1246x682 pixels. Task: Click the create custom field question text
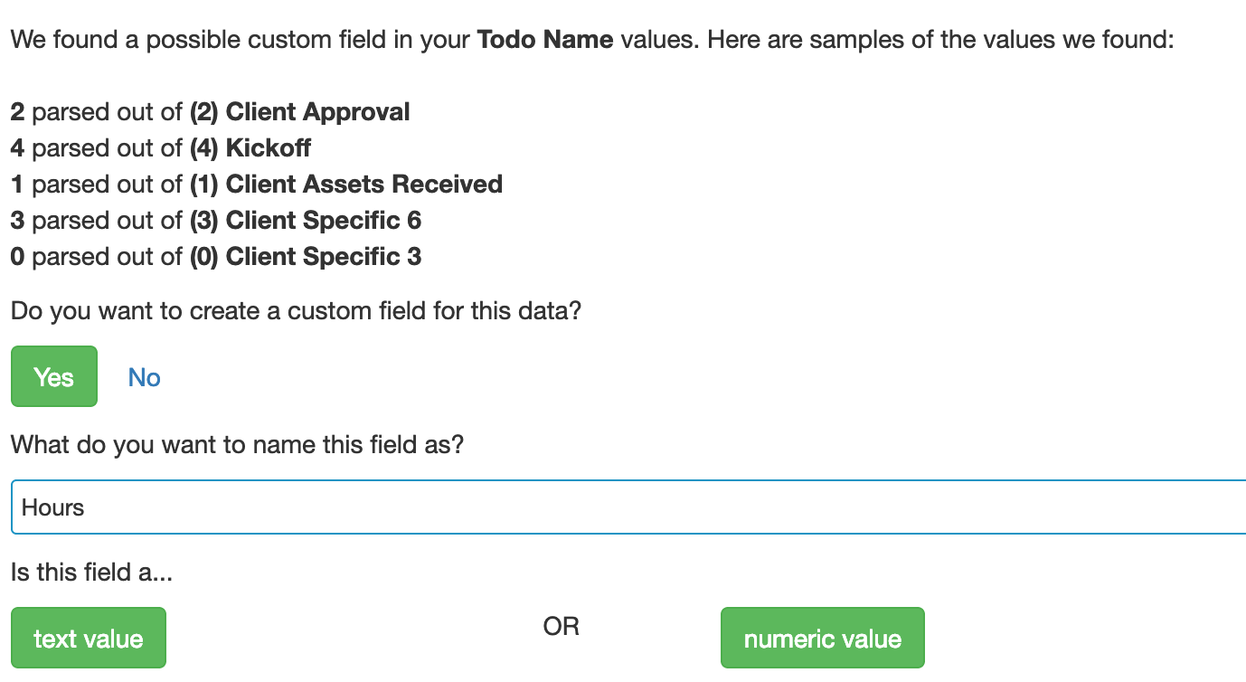pyautogui.click(x=296, y=312)
